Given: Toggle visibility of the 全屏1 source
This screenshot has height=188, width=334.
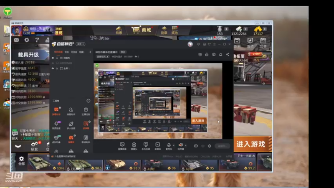Looking at the screenshot, I should tap(53, 69).
